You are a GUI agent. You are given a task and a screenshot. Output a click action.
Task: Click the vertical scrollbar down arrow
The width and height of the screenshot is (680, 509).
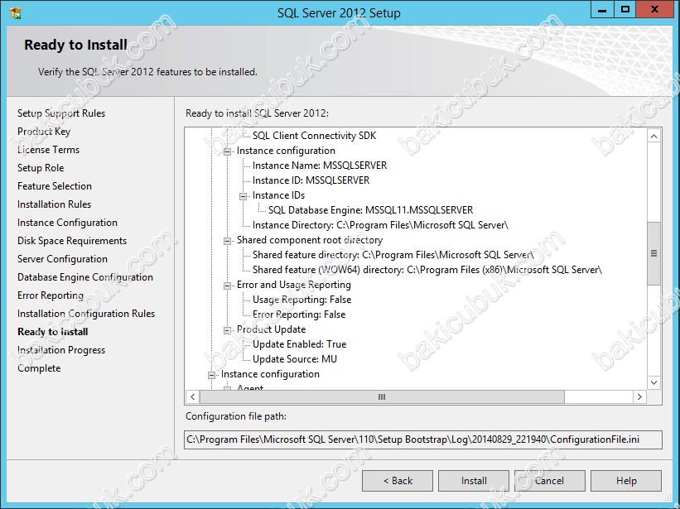point(653,382)
